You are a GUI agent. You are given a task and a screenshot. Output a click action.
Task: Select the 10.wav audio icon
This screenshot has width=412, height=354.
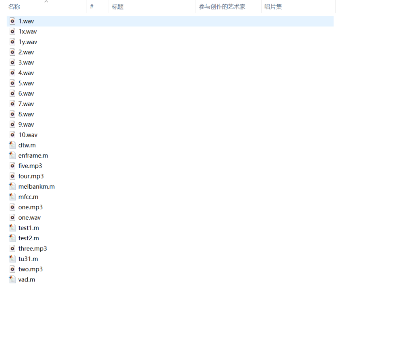pos(12,135)
